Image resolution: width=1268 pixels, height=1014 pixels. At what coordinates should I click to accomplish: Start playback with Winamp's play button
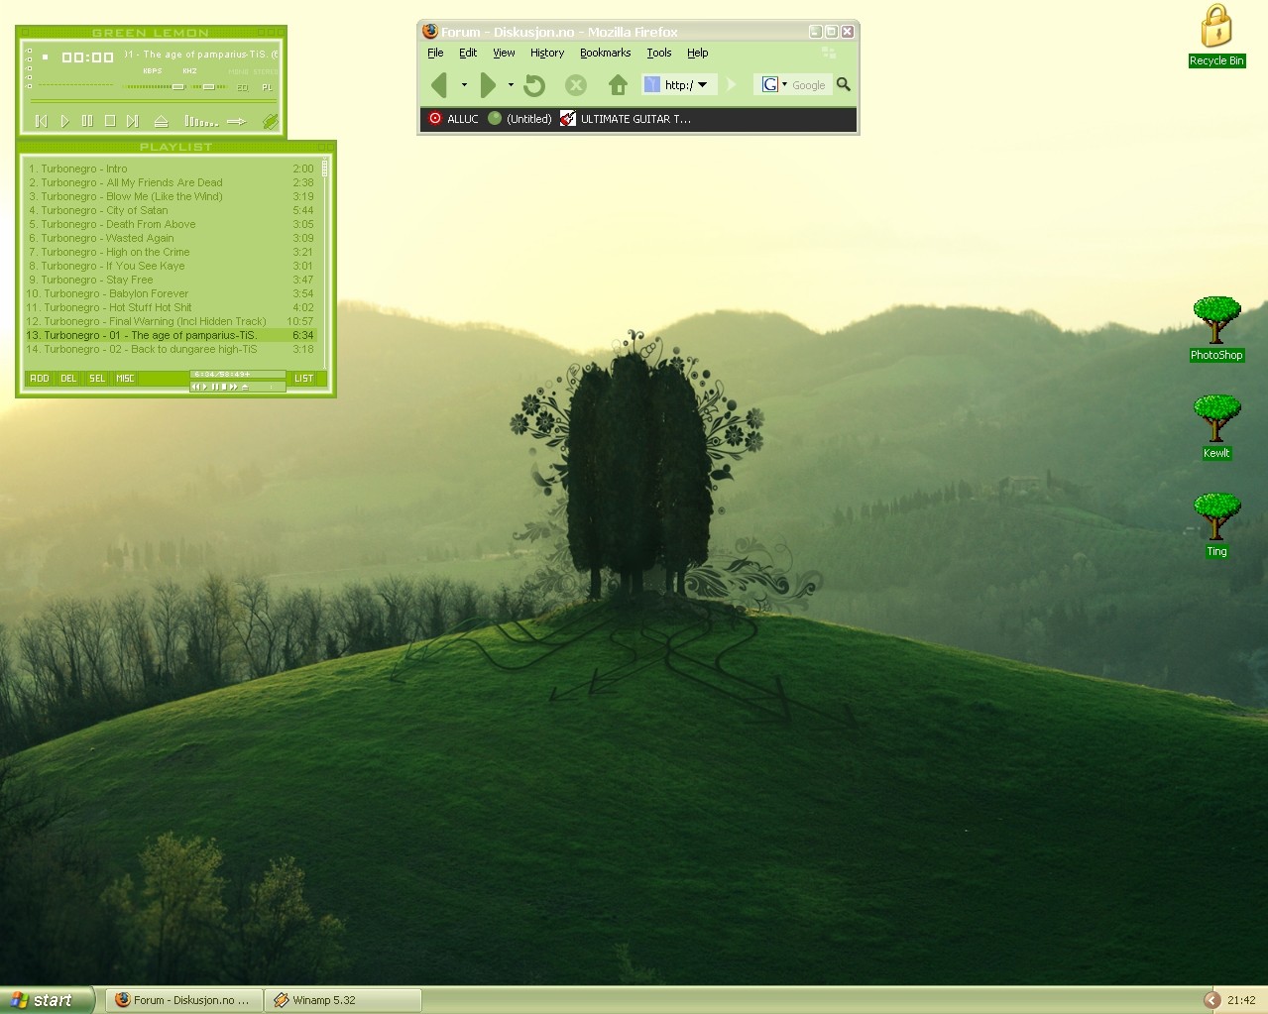(x=64, y=121)
